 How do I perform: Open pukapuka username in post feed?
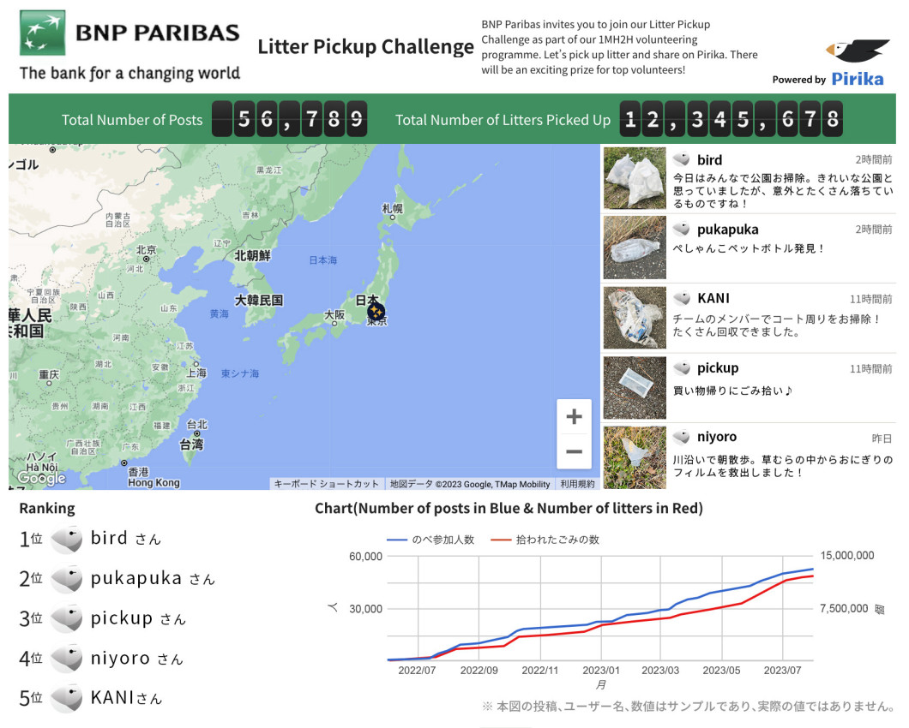727,230
